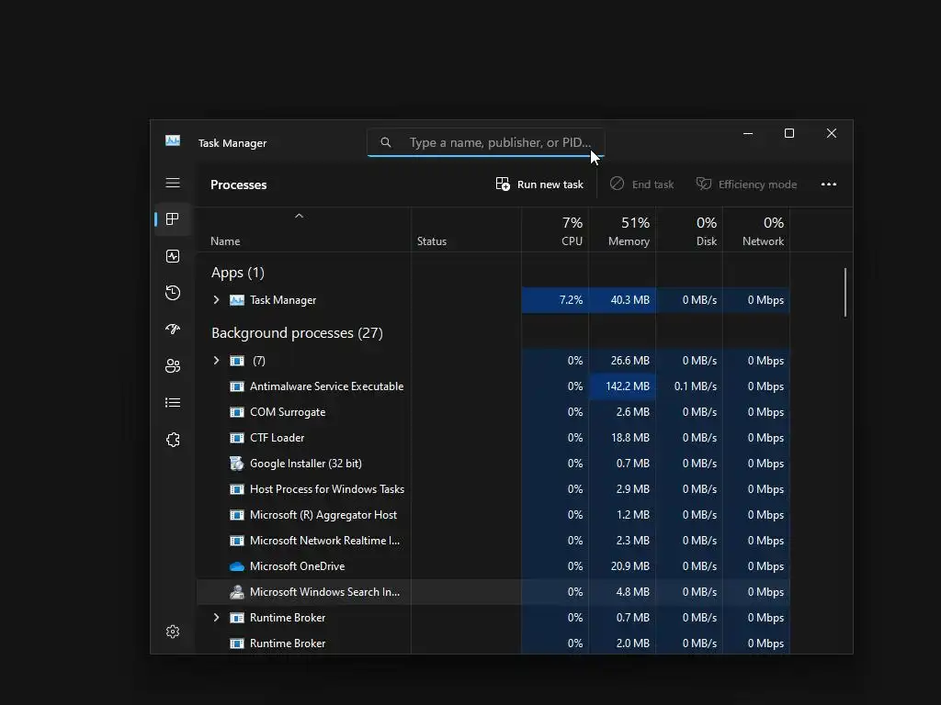Select the Apps (1) group heading
This screenshot has width=941, height=705.
point(238,273)
